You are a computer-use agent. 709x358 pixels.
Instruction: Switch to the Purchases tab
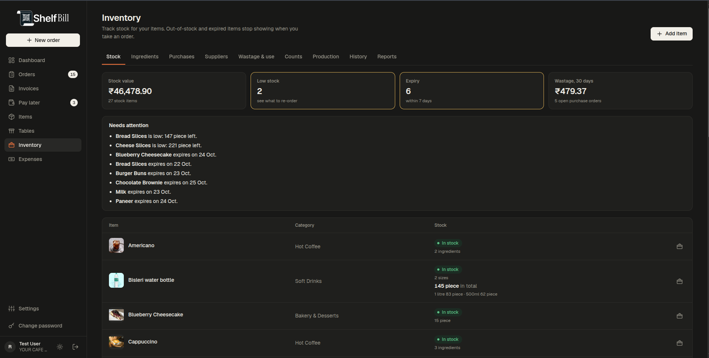[x=182, y=57]
